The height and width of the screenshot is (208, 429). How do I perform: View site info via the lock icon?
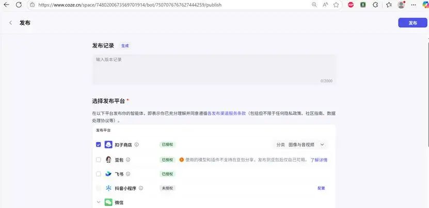click(33, 5)
